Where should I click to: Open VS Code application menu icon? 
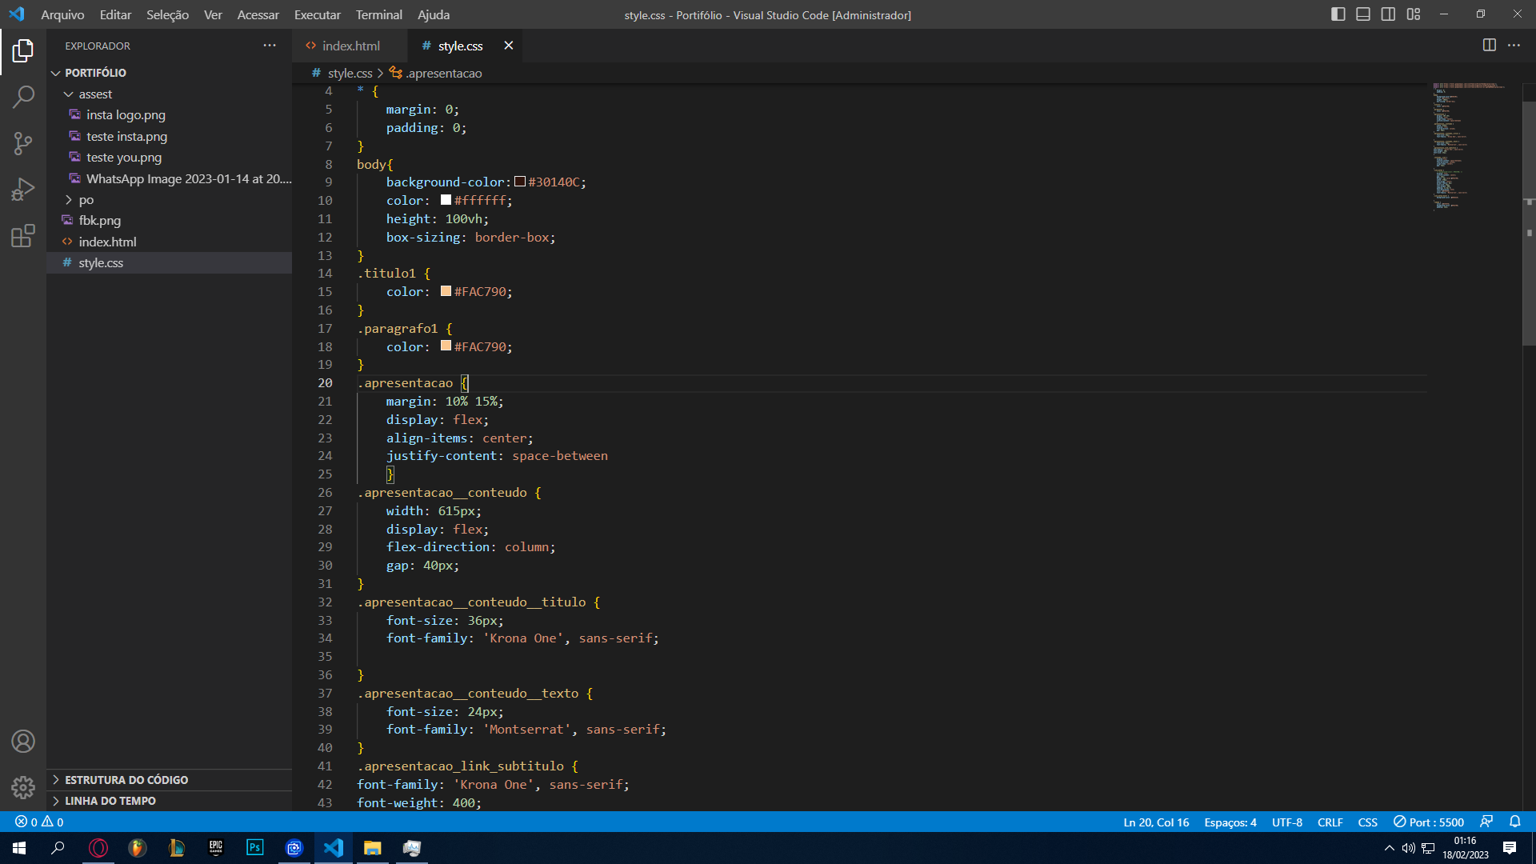[17, 14]
